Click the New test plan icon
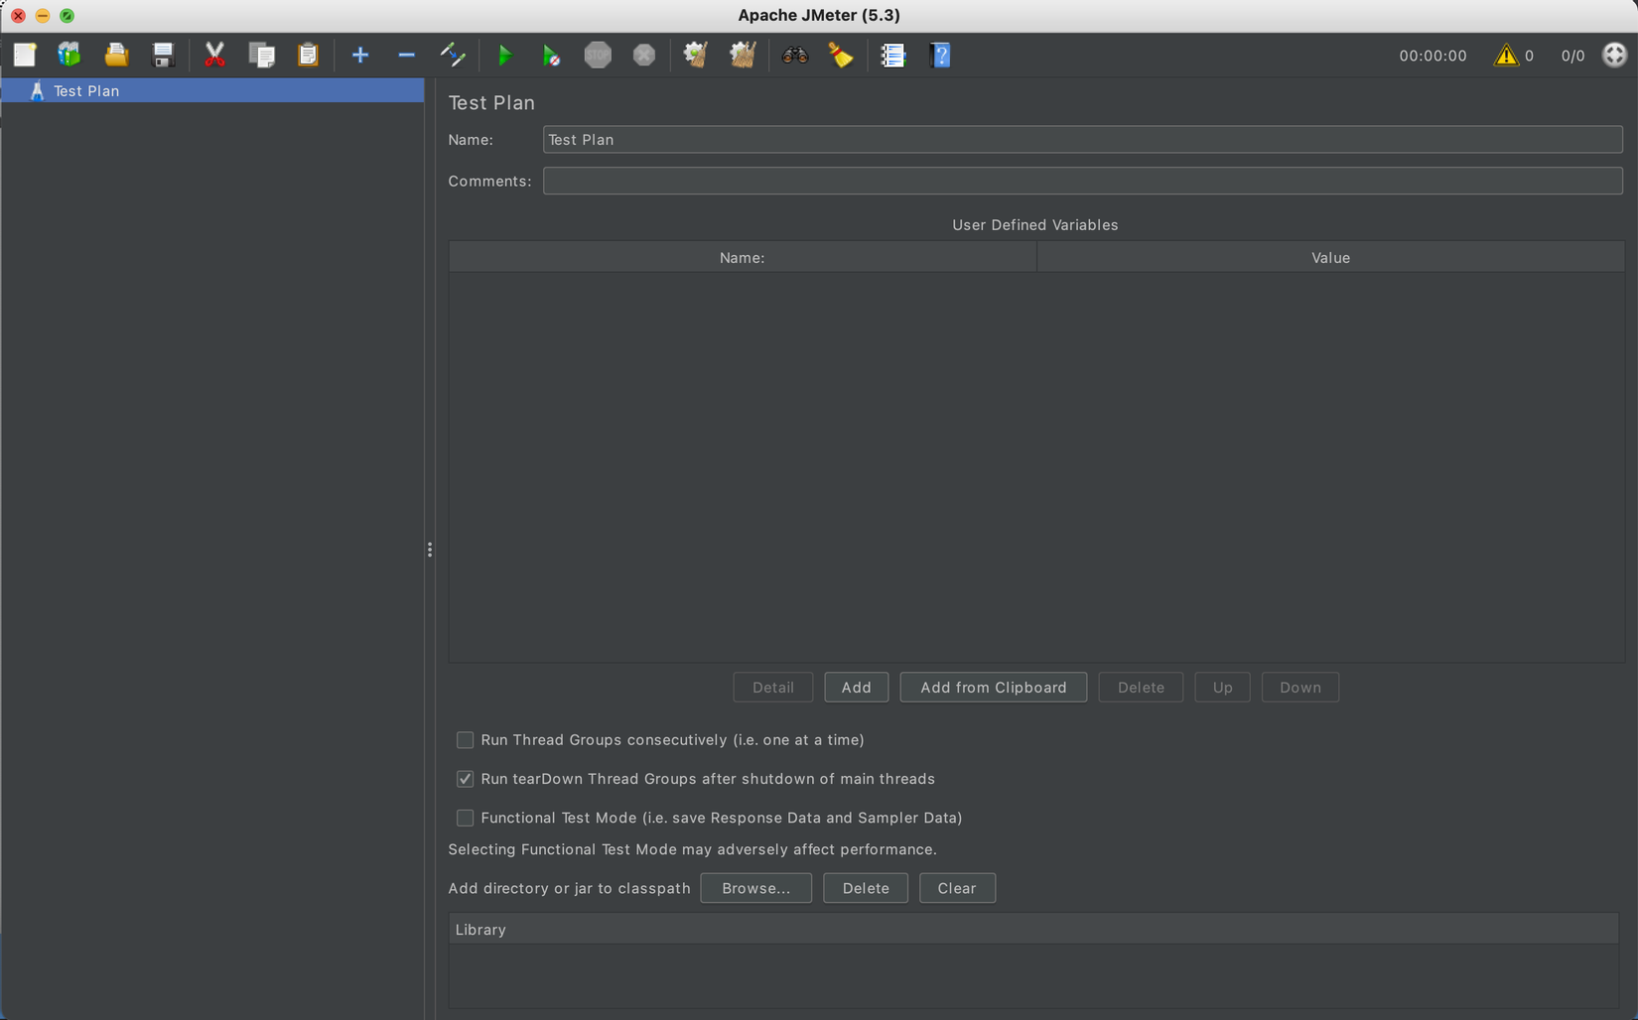This screenshot has width=1638, height=1020. (25, 56)
